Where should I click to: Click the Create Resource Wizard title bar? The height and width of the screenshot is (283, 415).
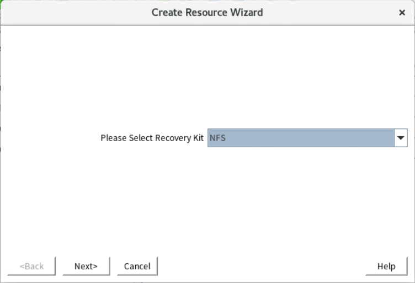point(208,13)
